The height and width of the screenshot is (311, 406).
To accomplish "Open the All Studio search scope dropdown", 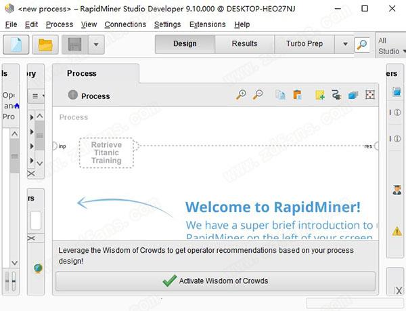I will tap(391, 46).
